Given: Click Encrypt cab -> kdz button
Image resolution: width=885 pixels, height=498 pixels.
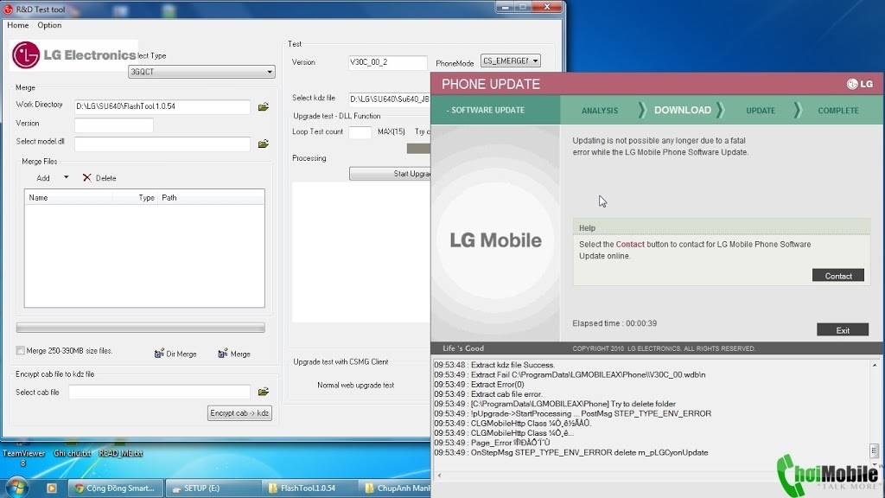Looking at the screenshot, I should click(x=239, y=413).
